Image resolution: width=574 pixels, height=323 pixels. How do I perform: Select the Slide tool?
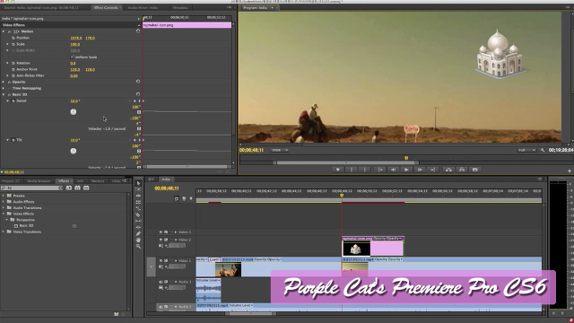coord(138,227)
